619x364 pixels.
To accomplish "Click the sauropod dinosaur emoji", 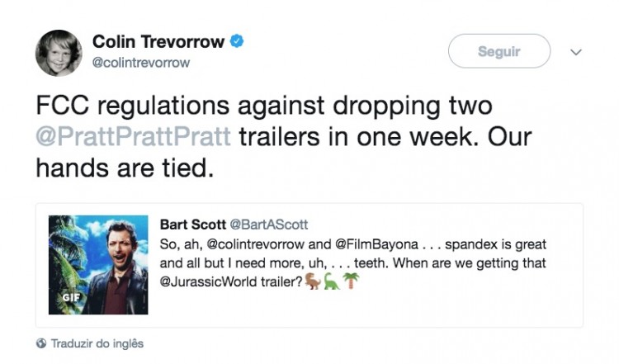I will [330, 281].
